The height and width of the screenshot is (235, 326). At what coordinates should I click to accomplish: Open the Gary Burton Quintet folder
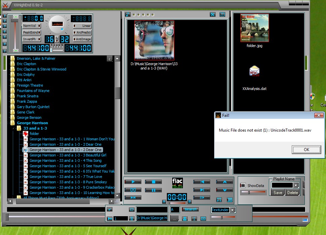[x=33, y=107]
